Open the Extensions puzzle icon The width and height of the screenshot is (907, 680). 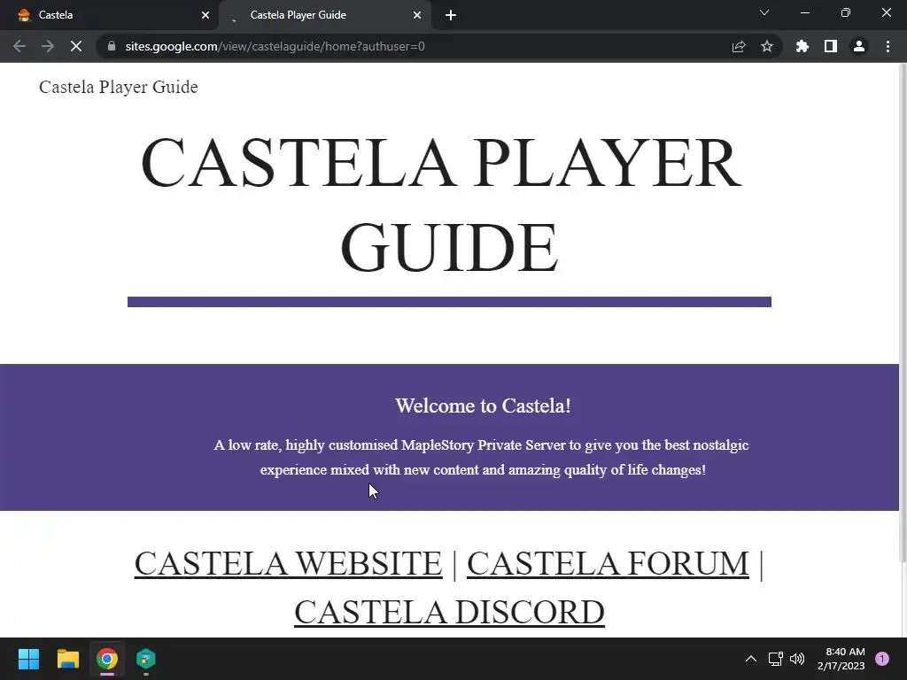(x=802, y=46)
